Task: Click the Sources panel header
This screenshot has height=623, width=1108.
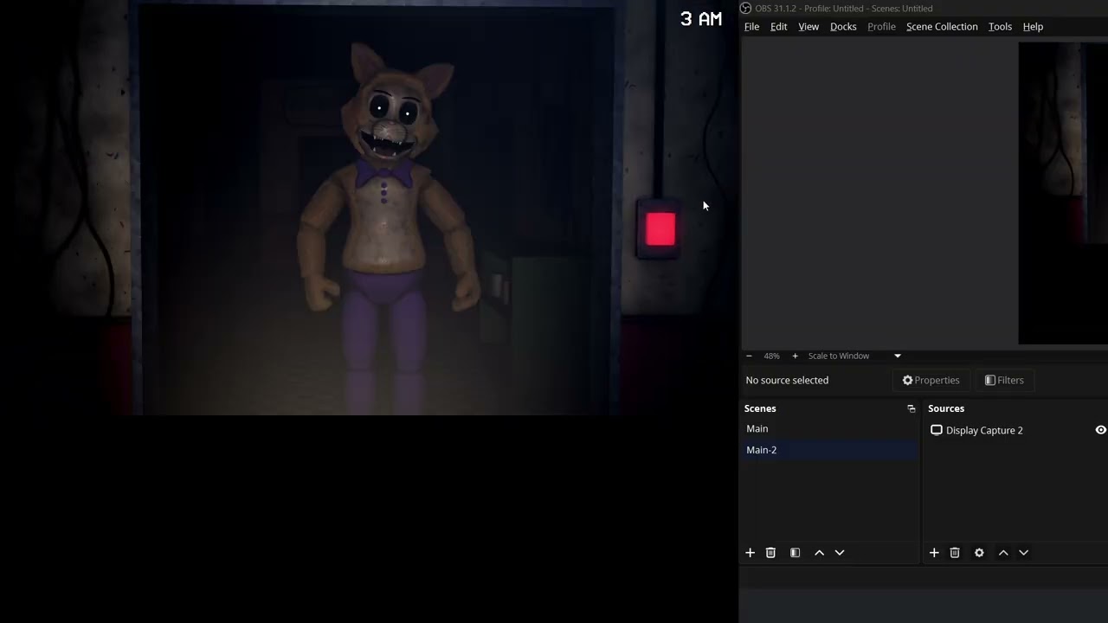Action: [x=946, y=408]
